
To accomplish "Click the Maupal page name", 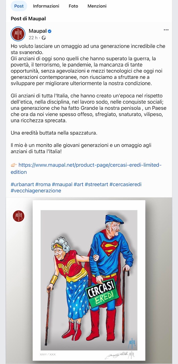I will [x=37, y=31].
